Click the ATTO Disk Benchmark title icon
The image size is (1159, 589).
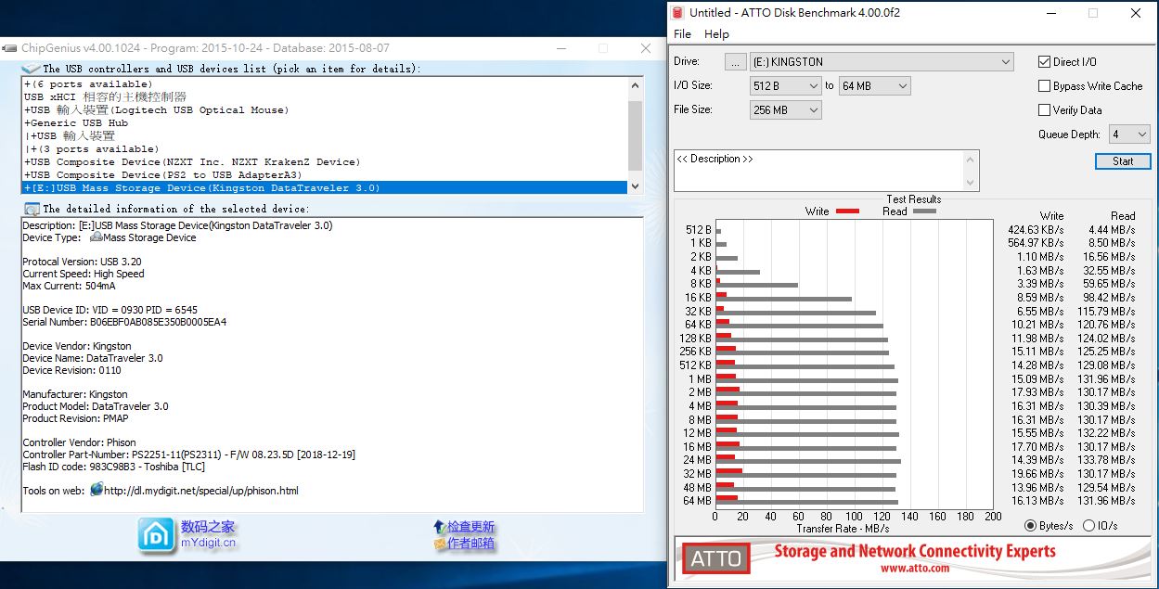pyautogui.click(x=677, y=13)
